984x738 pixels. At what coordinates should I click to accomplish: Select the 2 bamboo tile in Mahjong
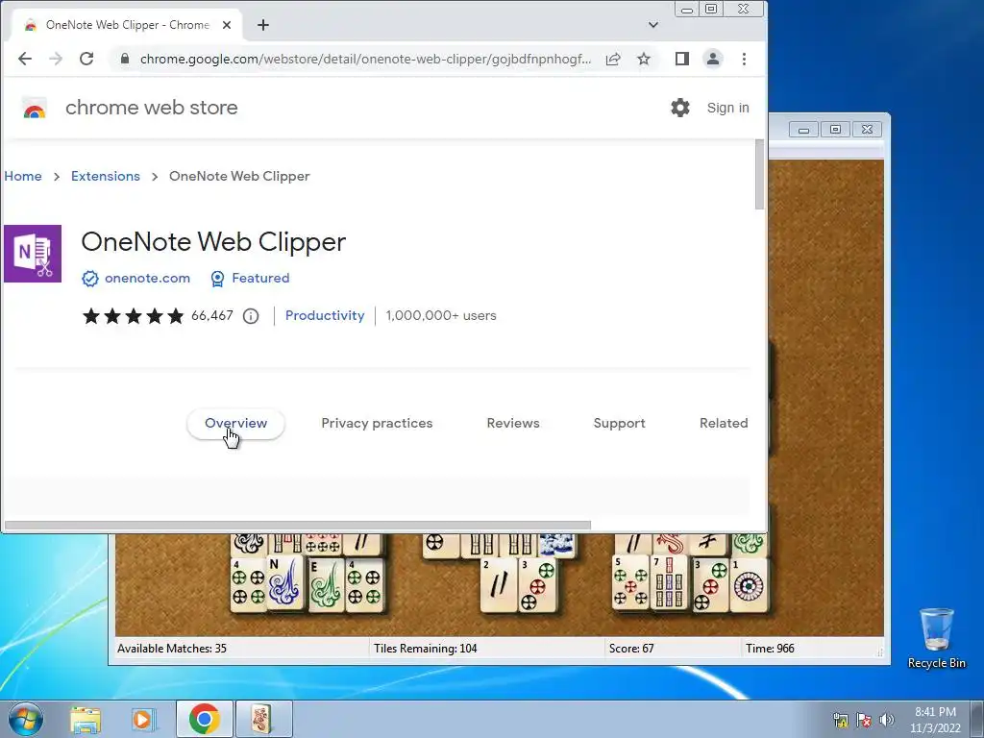[499, 584]
